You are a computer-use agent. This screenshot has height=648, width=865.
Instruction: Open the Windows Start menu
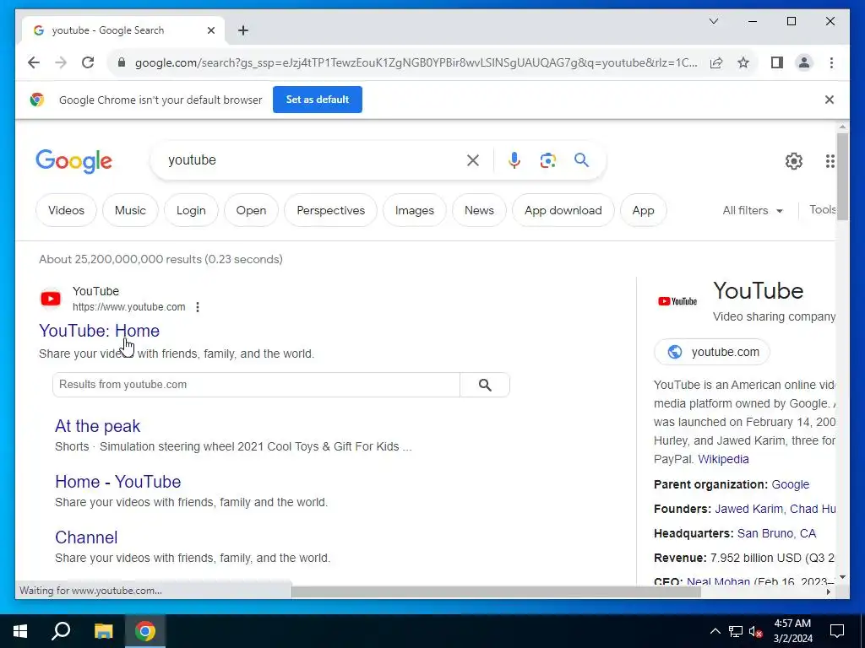(x=20, y=631)
